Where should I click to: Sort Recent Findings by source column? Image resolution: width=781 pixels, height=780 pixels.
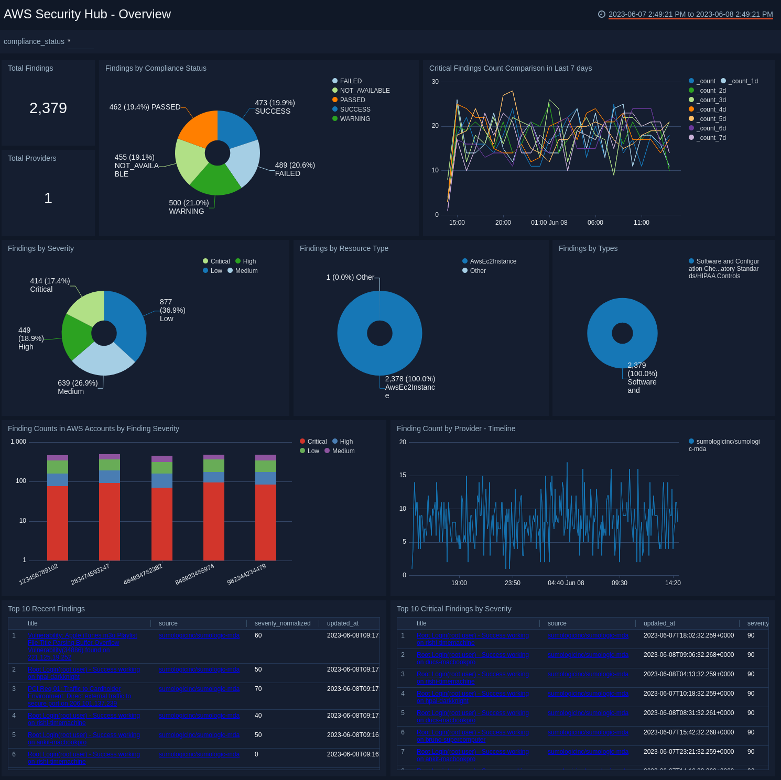click(x=168, y=623)
